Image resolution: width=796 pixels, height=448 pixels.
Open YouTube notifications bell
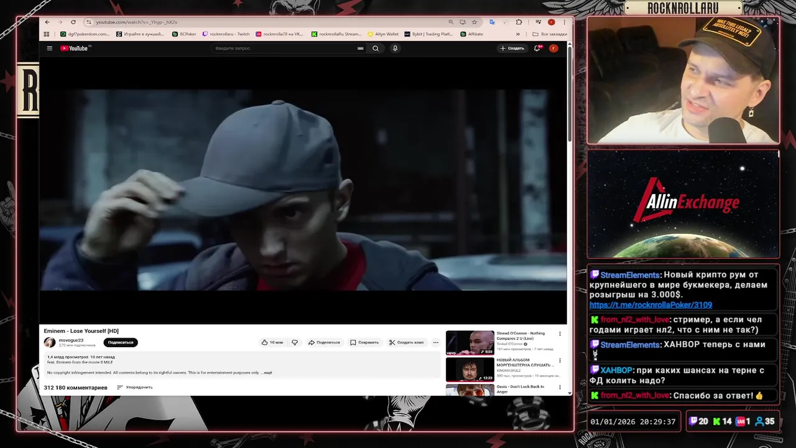(x=537, y=48)
